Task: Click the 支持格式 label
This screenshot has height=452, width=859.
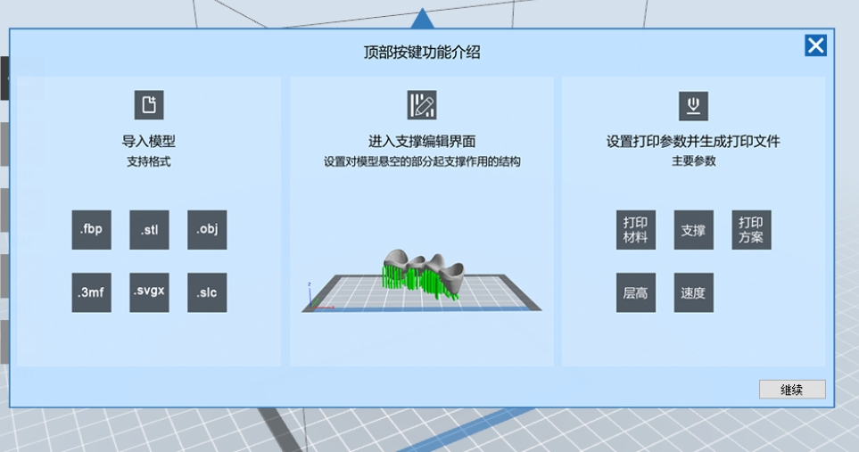Action: click(149, 161)
